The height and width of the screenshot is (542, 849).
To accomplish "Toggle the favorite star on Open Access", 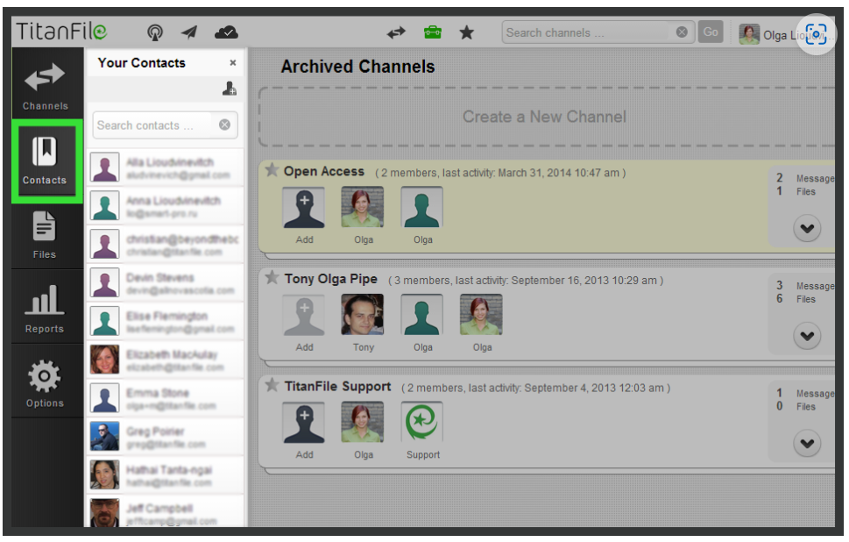I will (x=272, y=170).
